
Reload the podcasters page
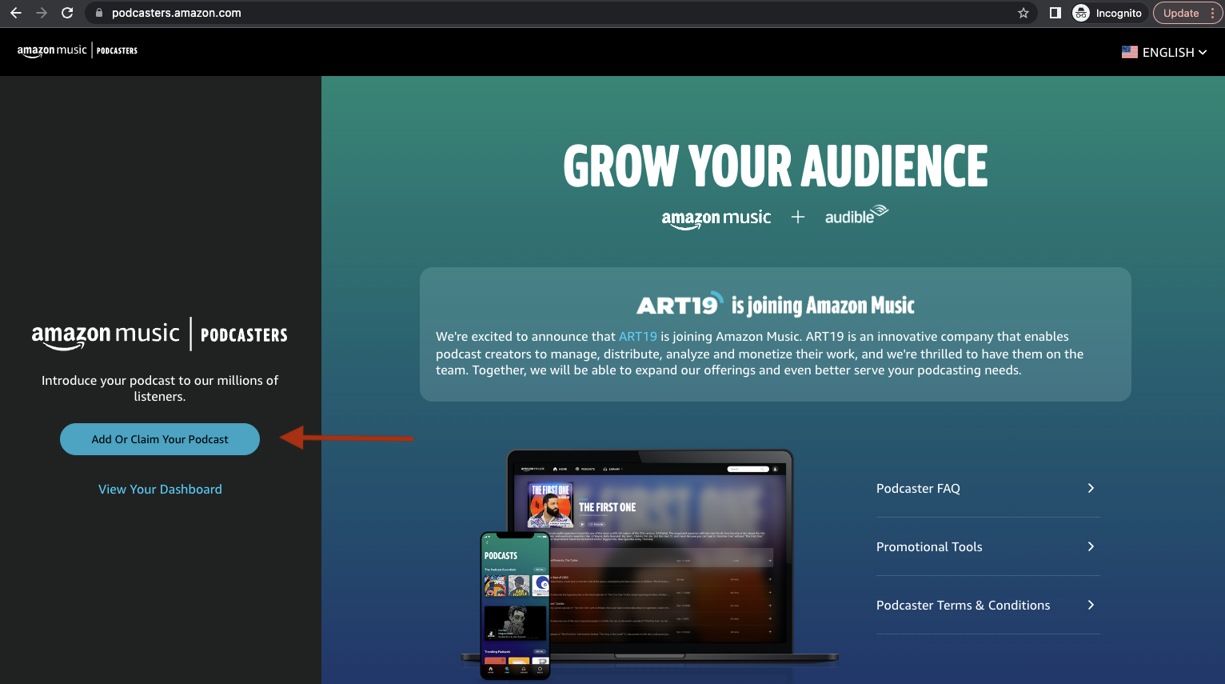click(x=67, y=13)
